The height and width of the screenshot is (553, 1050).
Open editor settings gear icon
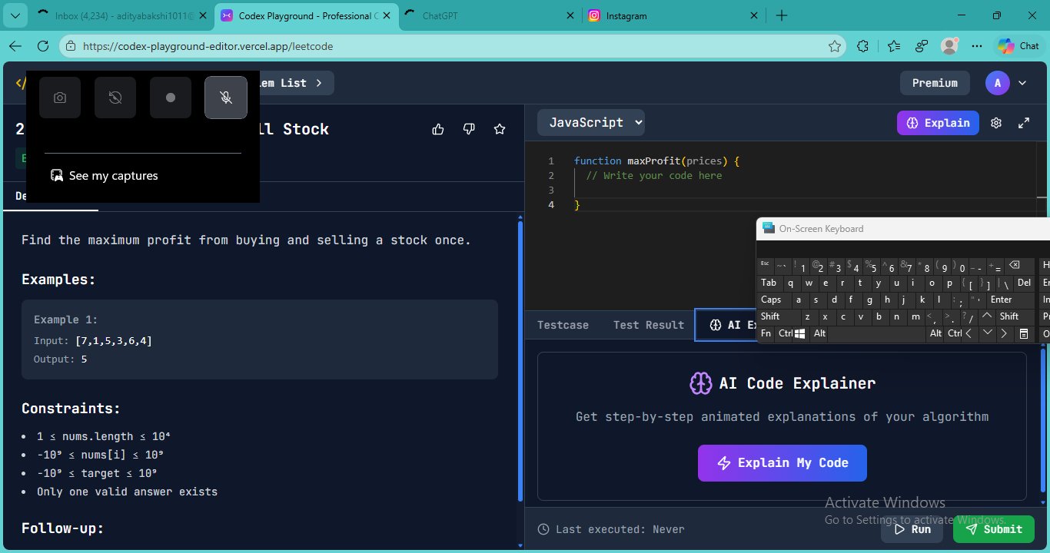996,123
